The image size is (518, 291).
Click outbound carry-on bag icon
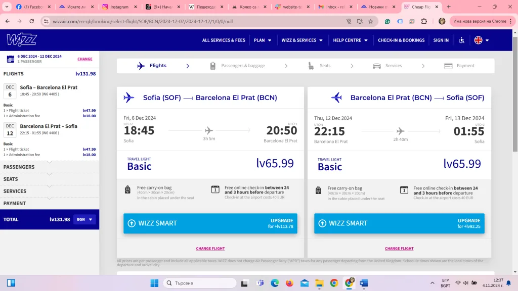127,189
